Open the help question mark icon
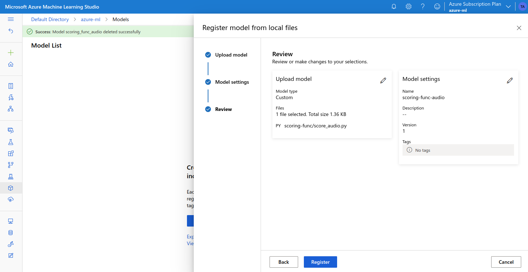528x272 pixels. point(423,6)
